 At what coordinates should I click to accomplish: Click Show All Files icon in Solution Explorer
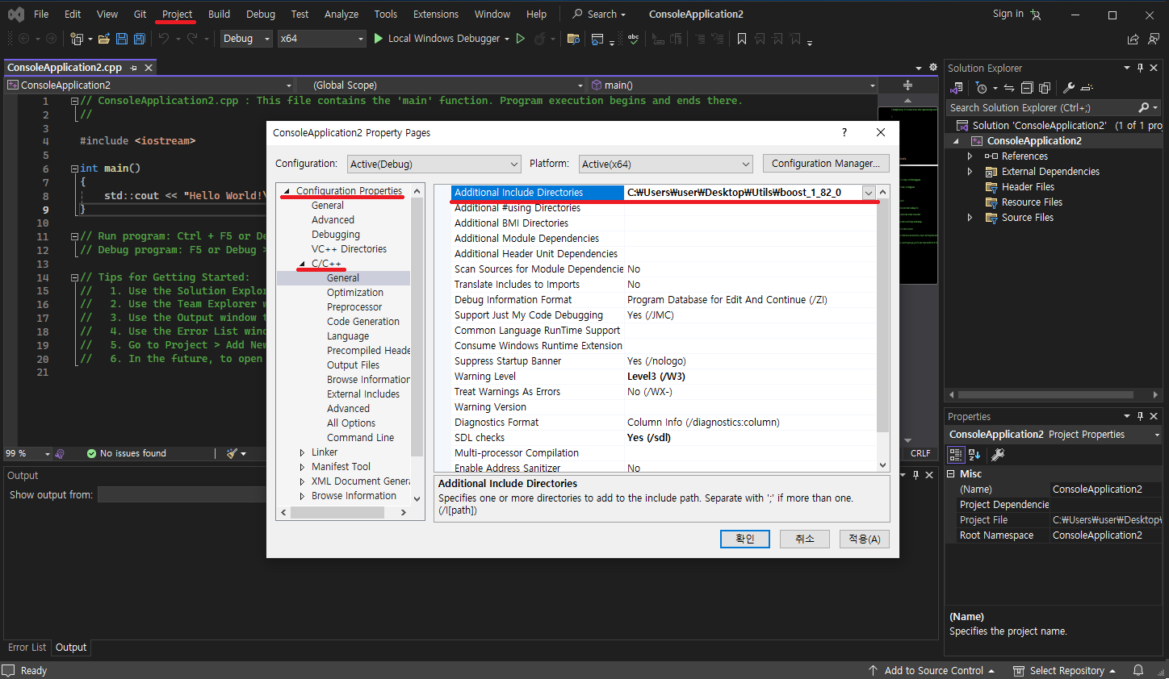1045,88
